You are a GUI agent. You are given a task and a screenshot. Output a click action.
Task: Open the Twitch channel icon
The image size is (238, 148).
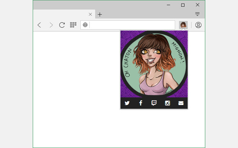(x=154, y=103)
